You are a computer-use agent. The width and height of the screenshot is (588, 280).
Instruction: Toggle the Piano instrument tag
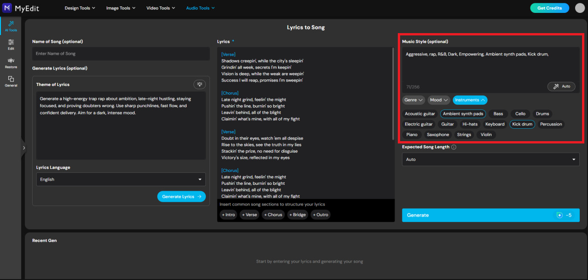point(412,135)
